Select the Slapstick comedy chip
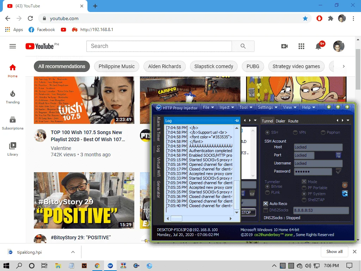The width and height of the screenshot is (361, 271). (x=214, y=66)
